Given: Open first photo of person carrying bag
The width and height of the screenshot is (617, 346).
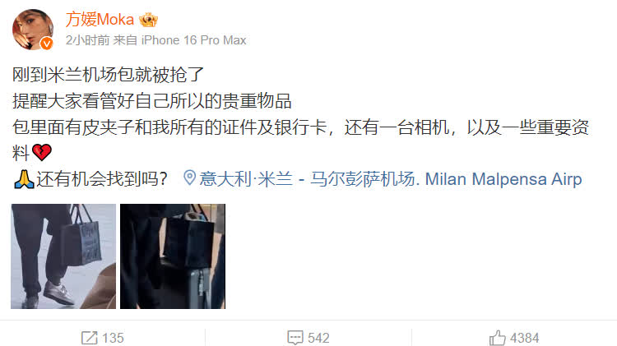Looking at the screenshot, I should [x=63, y=256].
